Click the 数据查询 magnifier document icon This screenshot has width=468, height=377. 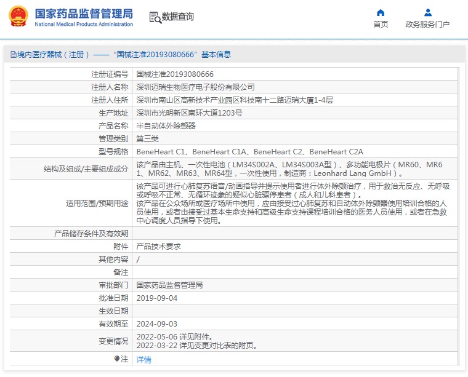[x=155, y=17]
